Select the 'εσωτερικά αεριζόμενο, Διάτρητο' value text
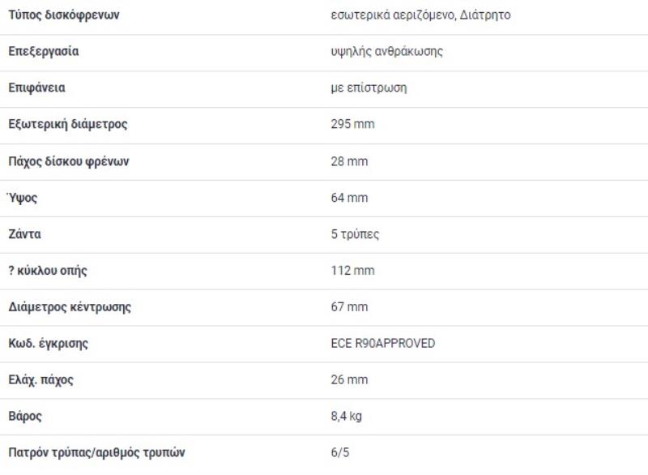Viewport: 648px width, 475px height. click(x=420, y=15)
